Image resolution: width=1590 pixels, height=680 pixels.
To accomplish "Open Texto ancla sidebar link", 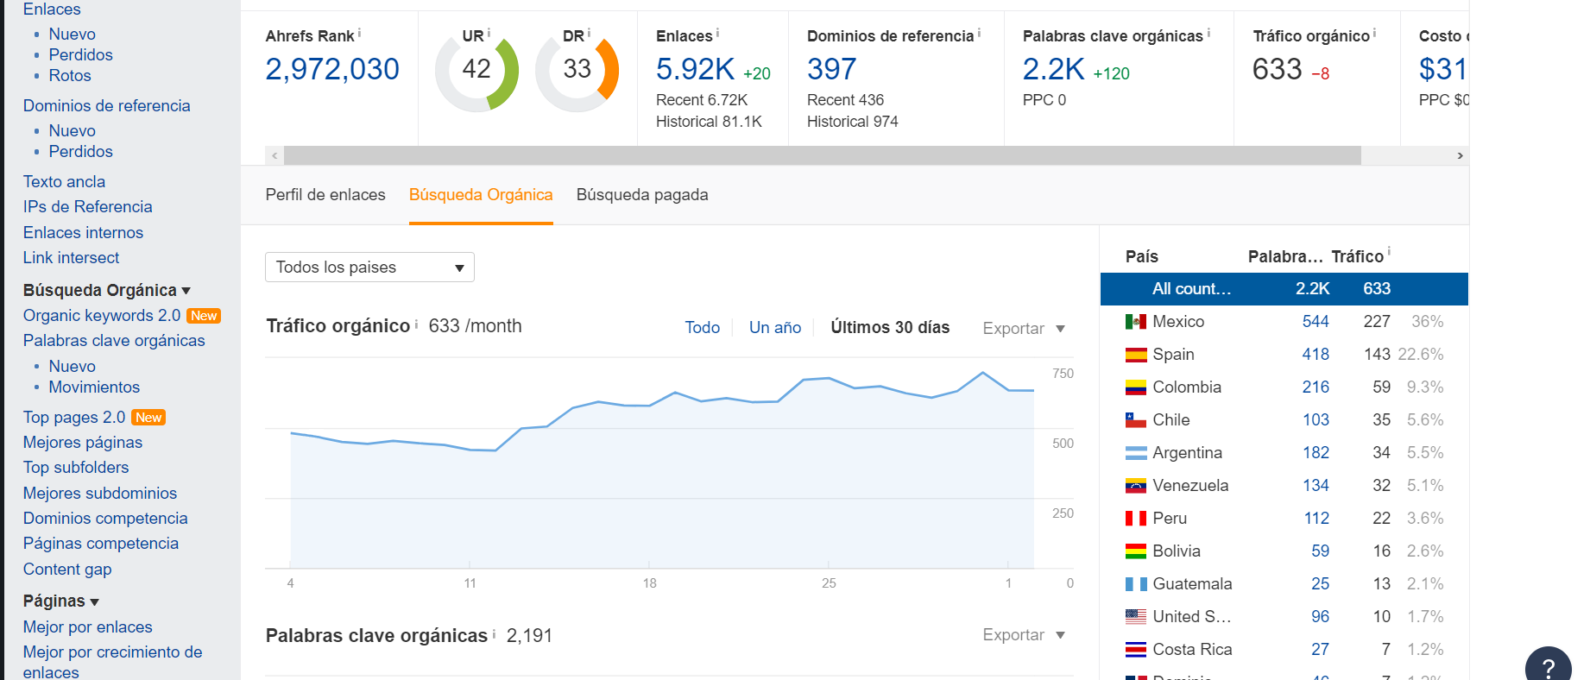I will tap(65, 182).
